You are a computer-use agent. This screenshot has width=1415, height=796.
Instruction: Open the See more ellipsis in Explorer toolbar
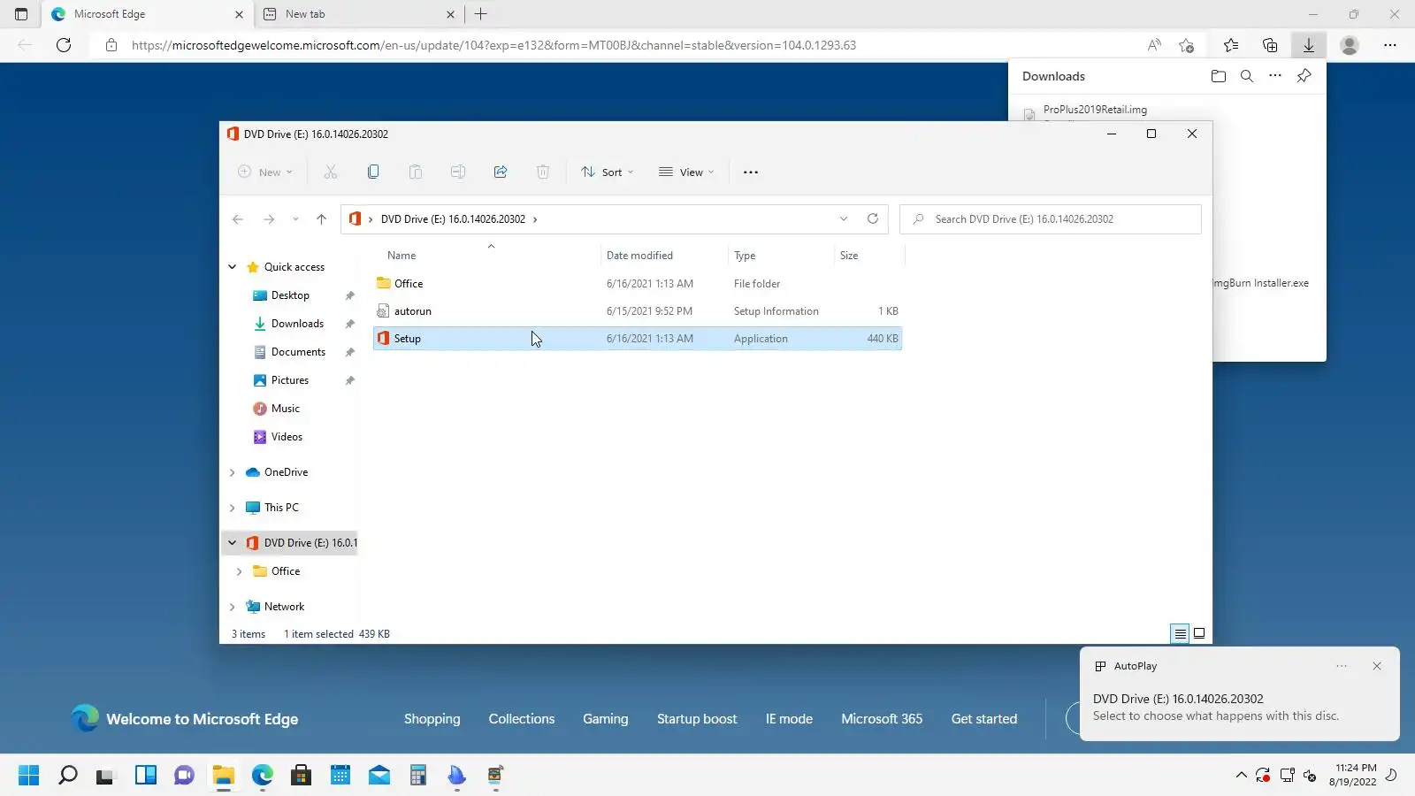751,172
